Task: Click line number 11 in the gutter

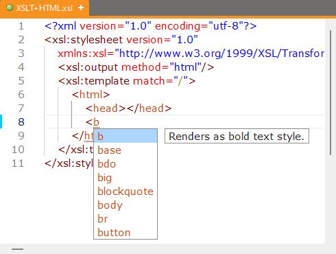Action: tap(18, 163)
